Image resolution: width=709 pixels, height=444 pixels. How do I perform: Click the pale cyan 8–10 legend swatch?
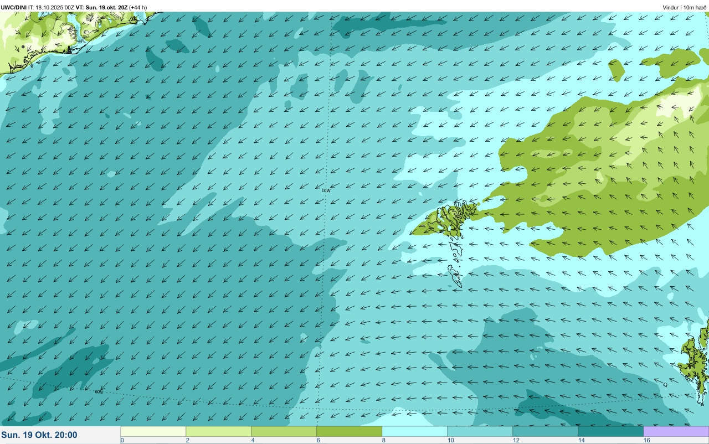tap(415, 431)
